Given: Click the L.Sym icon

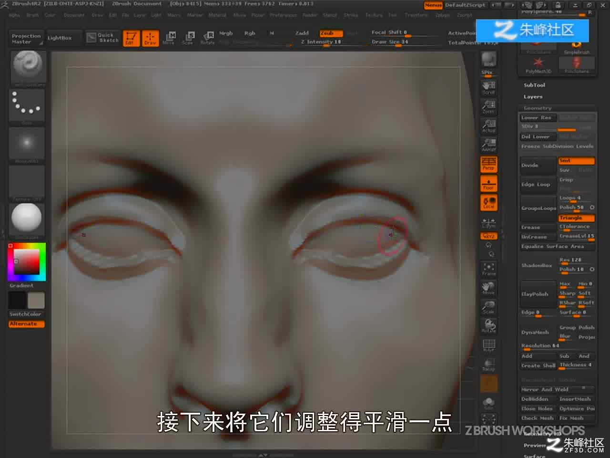Looking at the screenshot, I should click(x=489, y=222).
